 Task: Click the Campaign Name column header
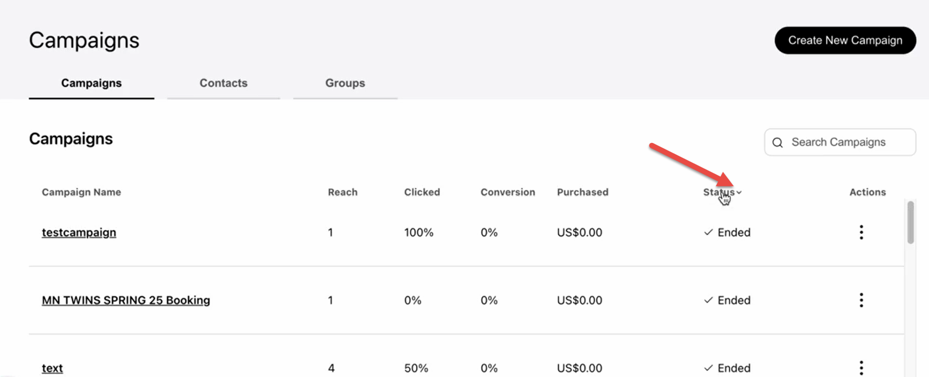pos(81,192)
